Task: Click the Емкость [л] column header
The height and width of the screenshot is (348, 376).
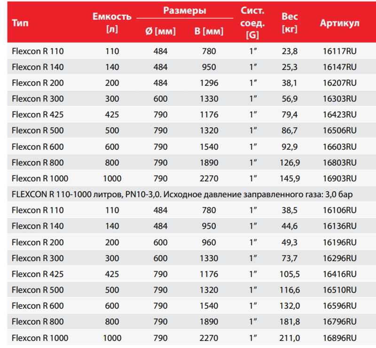Action: (112, 23)
